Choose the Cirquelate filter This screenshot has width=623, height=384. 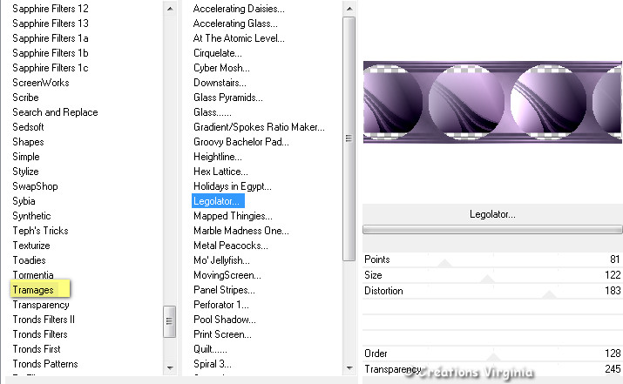218,53
